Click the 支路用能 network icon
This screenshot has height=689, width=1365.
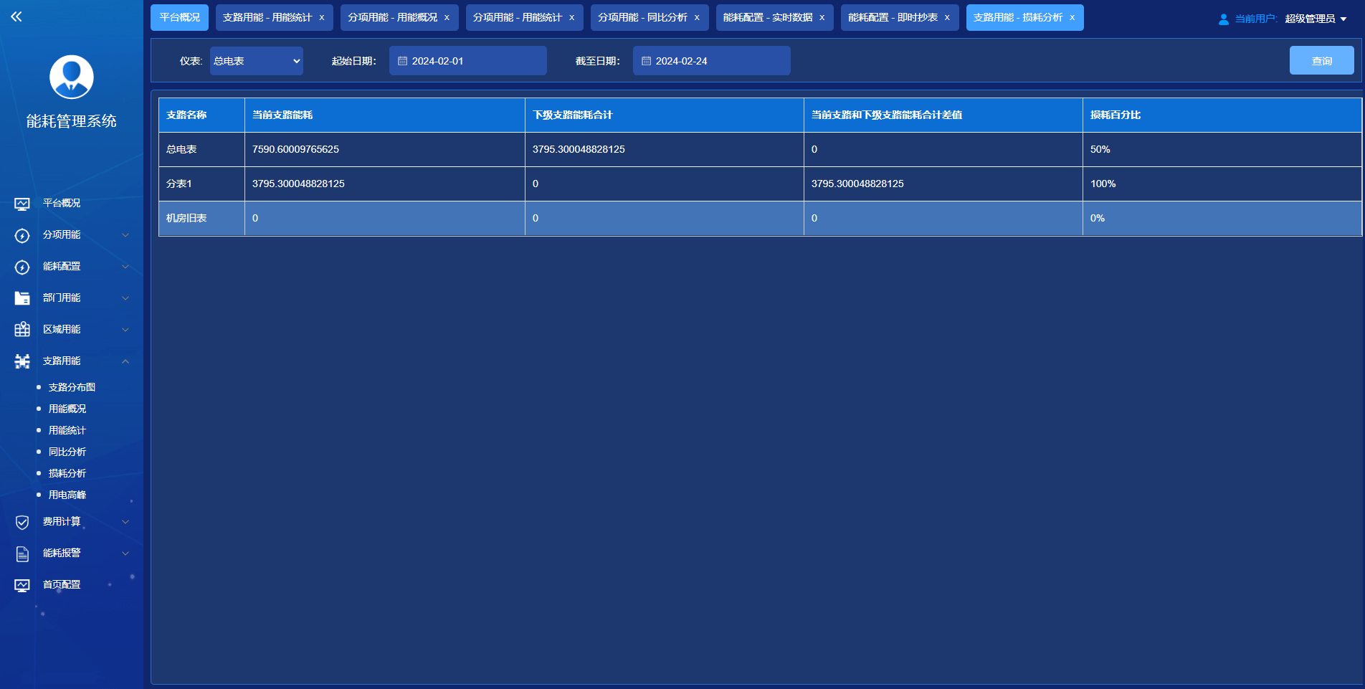tap(22, 361)
